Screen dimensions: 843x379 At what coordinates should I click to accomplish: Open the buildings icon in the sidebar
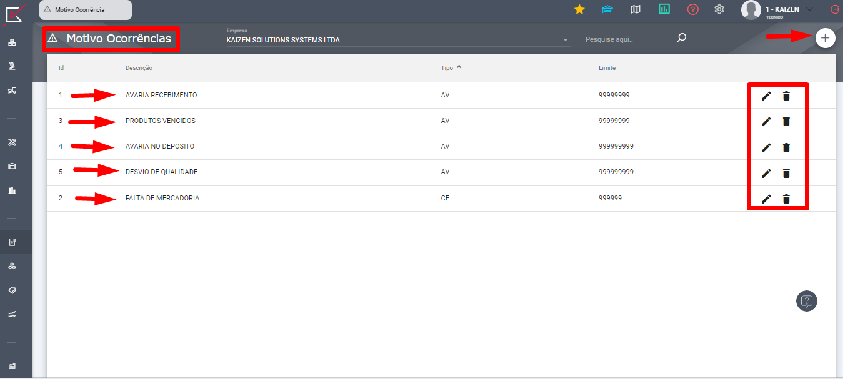click(12, 190)
